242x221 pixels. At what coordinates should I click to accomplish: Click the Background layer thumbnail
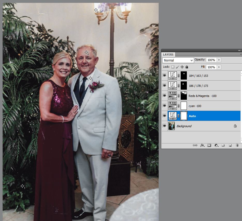coord(171,126)
